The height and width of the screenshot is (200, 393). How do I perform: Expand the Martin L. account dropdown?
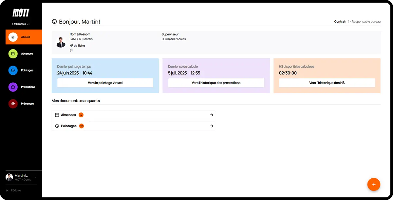pos(35,177)
